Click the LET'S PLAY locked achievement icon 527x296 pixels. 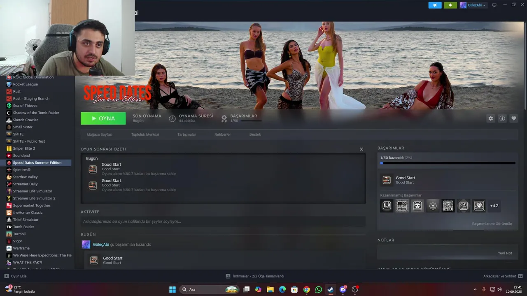(x=448, y=206)
